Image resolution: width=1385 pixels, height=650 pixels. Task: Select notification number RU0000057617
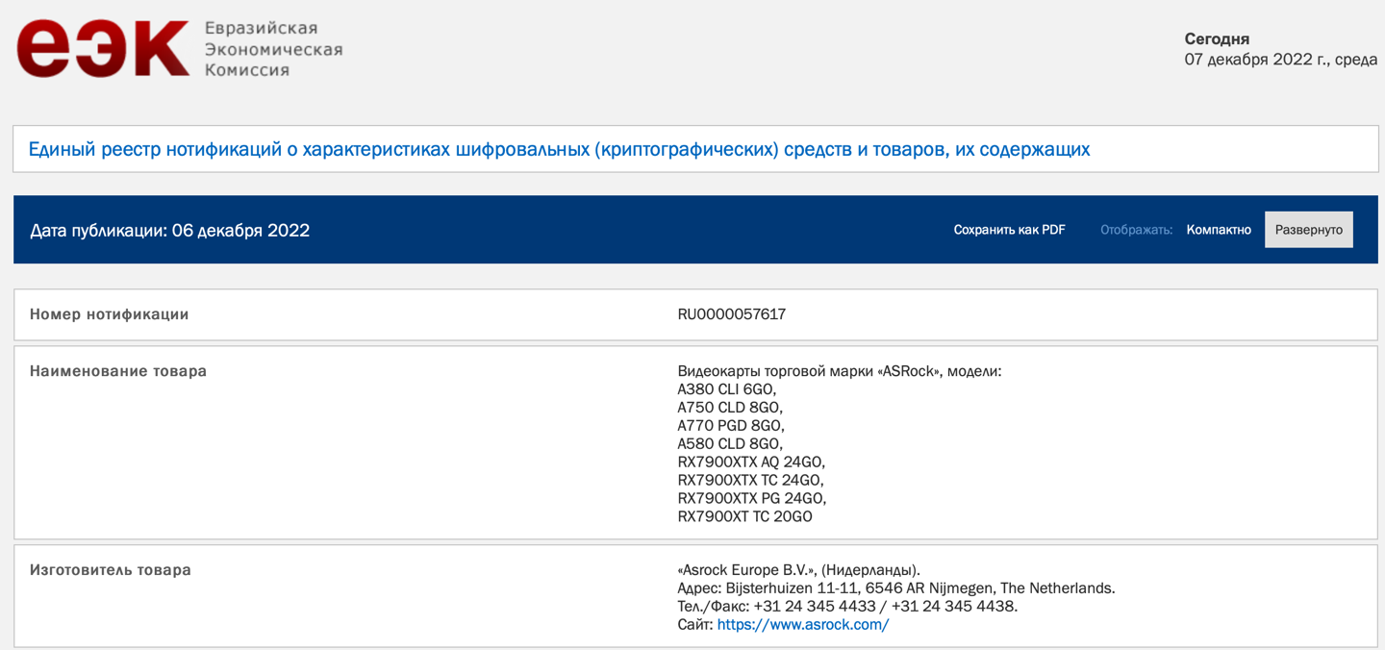731,314
